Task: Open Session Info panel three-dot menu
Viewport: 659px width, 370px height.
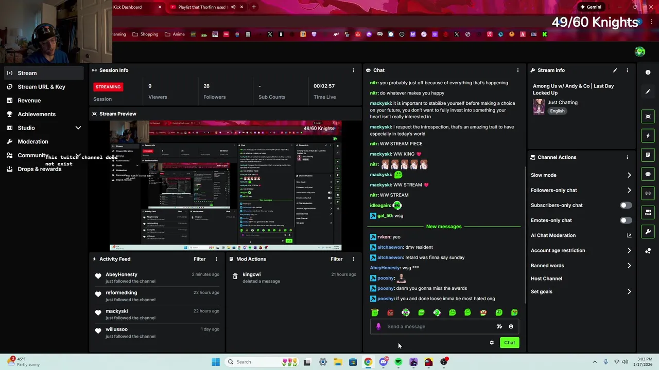Action: 353,70
